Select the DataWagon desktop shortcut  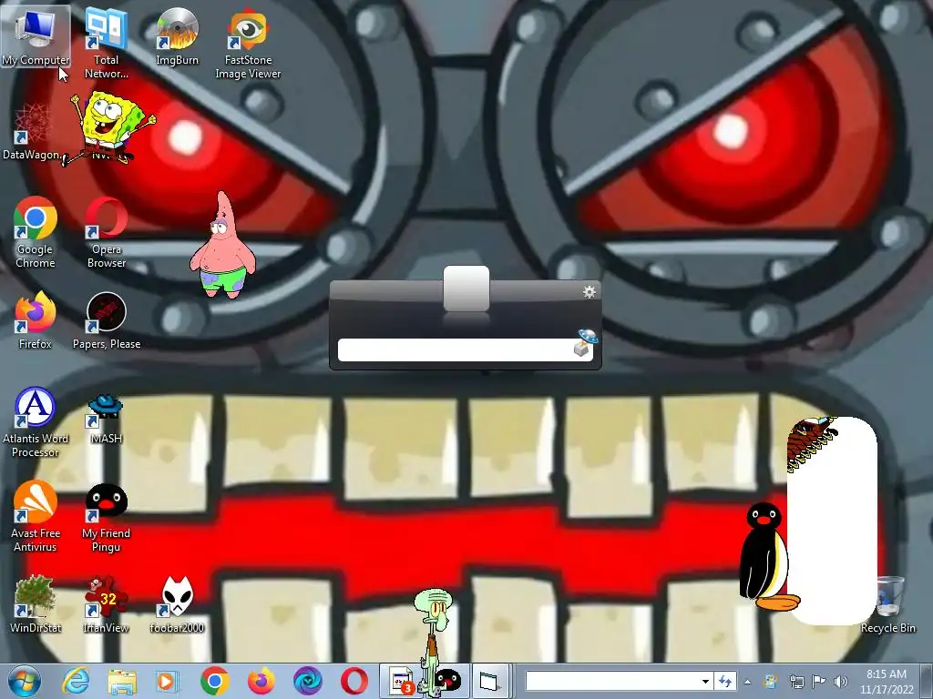(x=32, y=131)
